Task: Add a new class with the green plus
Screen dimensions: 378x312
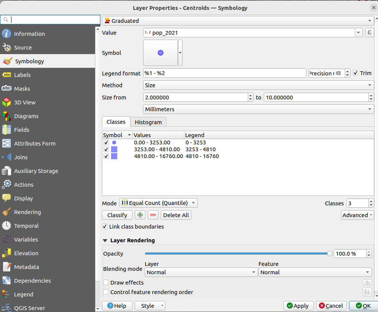Action: tap(140, 215)
